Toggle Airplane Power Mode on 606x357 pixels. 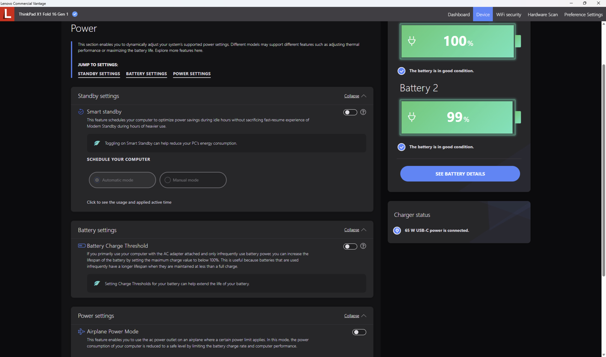tap(359, 332)
